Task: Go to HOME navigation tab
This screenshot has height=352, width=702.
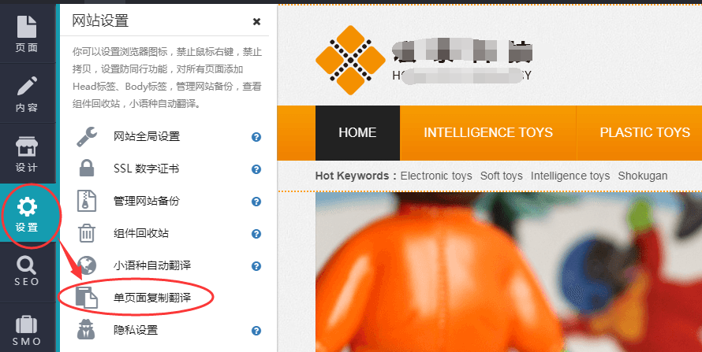Action: point(357,132)
